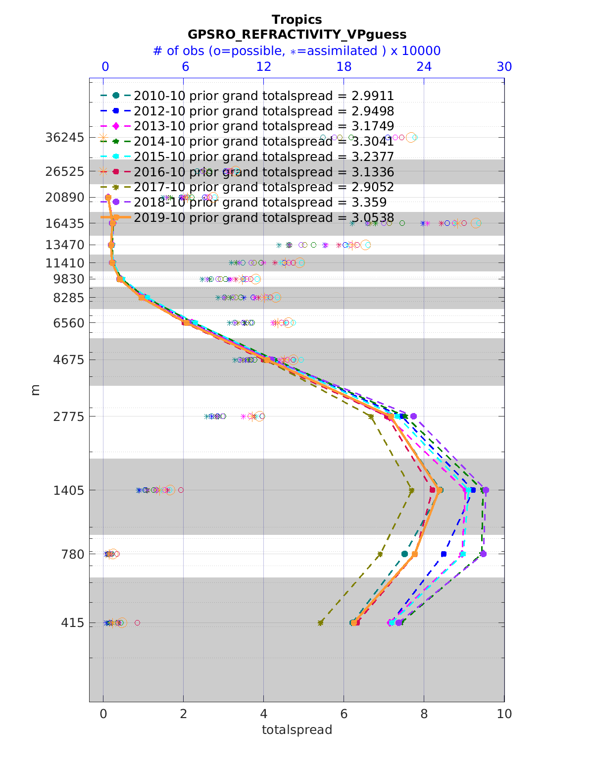Click the 2016-10 prior grand totalspread legend text
Screen dimensions: 594x780
coord(264,172)
